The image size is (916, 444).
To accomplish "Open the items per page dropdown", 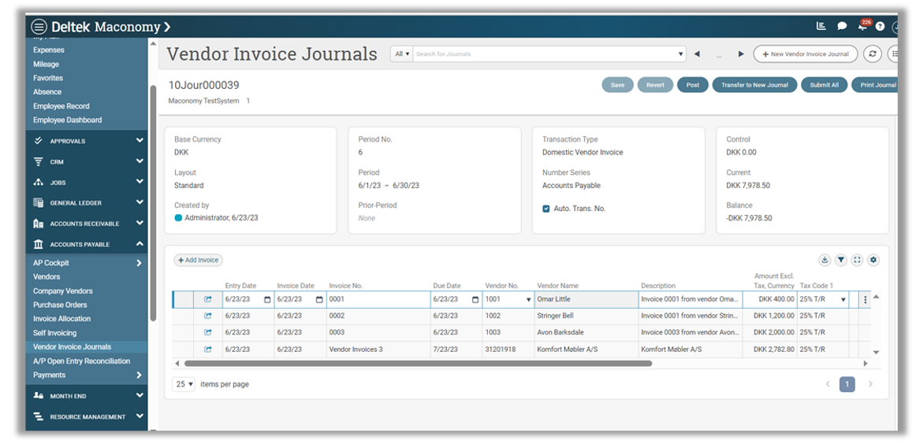I will [x=183, y=384].
